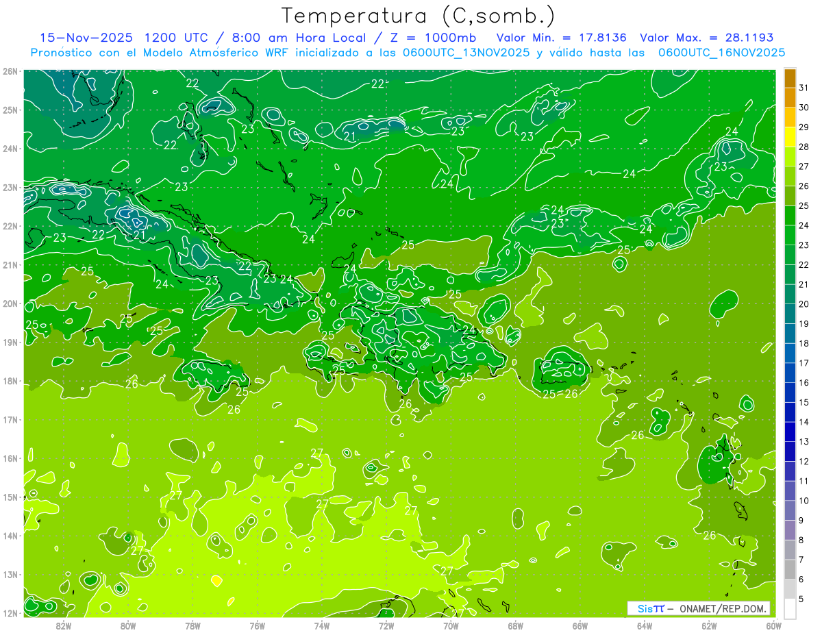
Task: Click the legend value "30"
Action: [804, 108]
